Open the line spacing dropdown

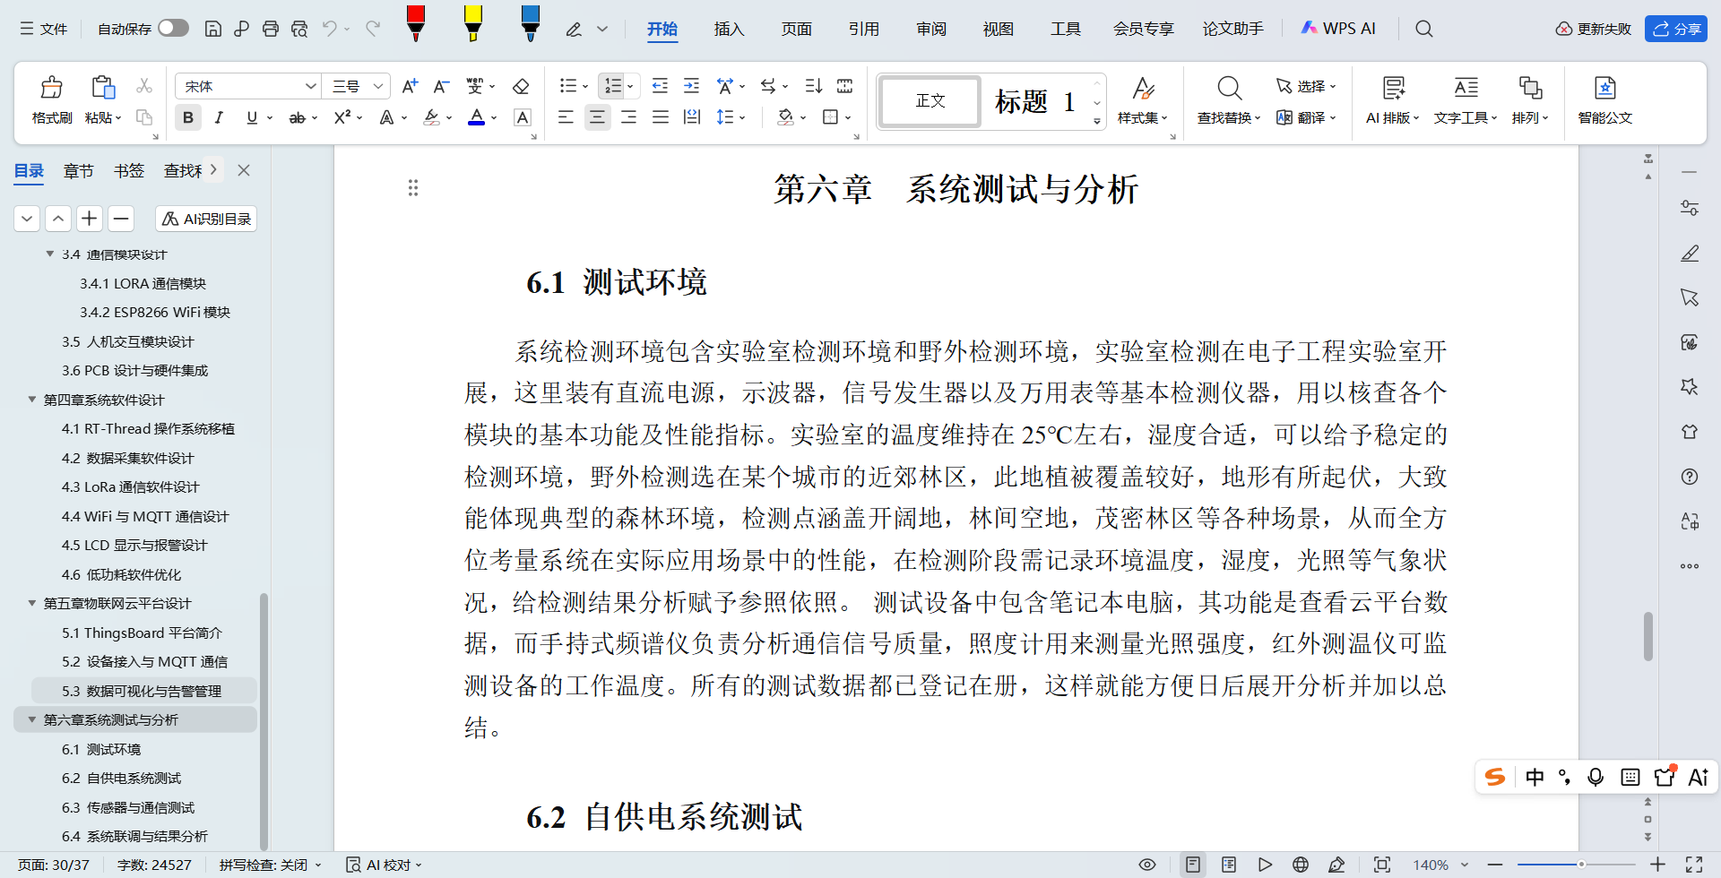point(743,117)
